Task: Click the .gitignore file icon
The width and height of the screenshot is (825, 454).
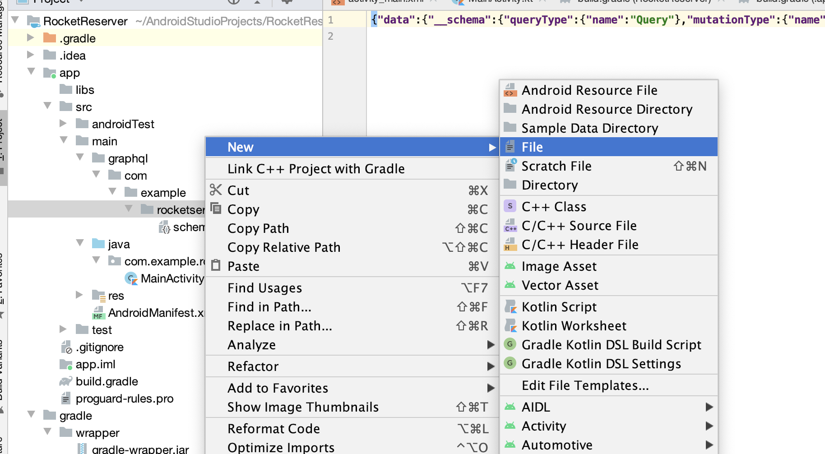Action: [66, 347]
